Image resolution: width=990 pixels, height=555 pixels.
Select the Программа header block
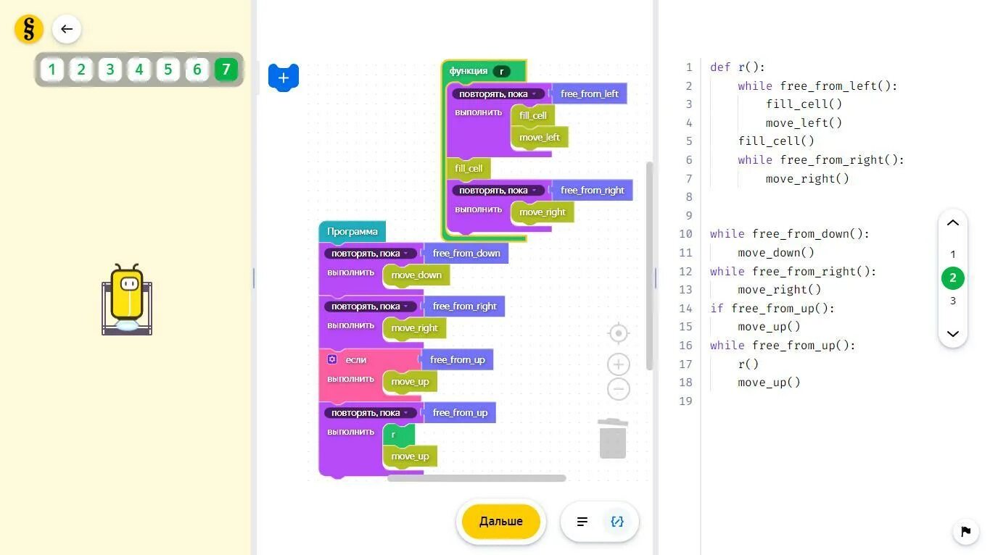(352, 232)
